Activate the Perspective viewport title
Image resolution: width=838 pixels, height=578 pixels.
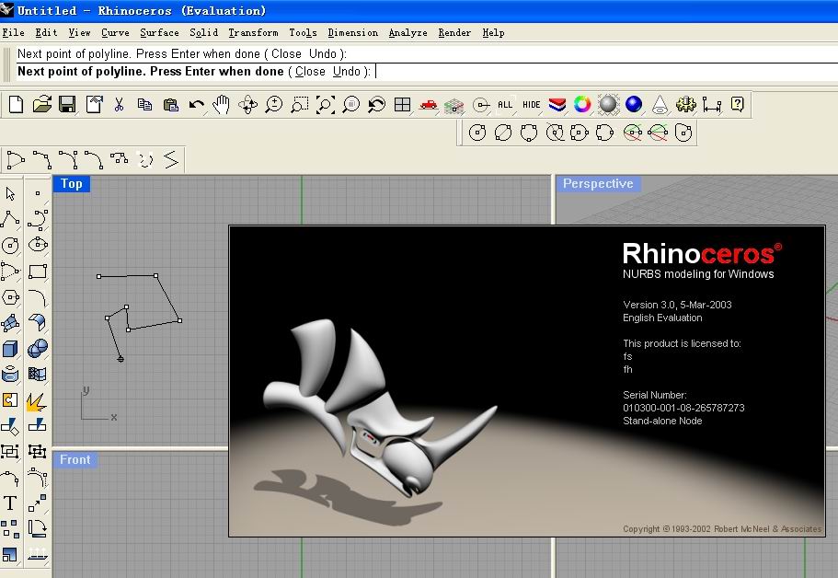[x=598, y=183]
